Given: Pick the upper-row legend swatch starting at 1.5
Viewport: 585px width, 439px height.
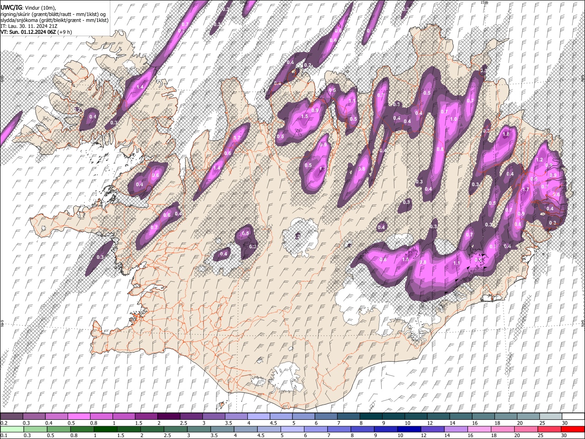Looking at the screenshot, I should [146, 416].
